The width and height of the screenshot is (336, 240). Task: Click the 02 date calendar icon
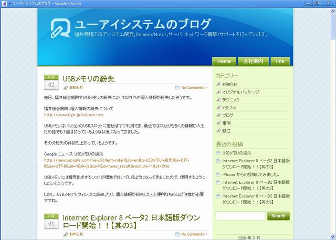(x=51, y=82)
